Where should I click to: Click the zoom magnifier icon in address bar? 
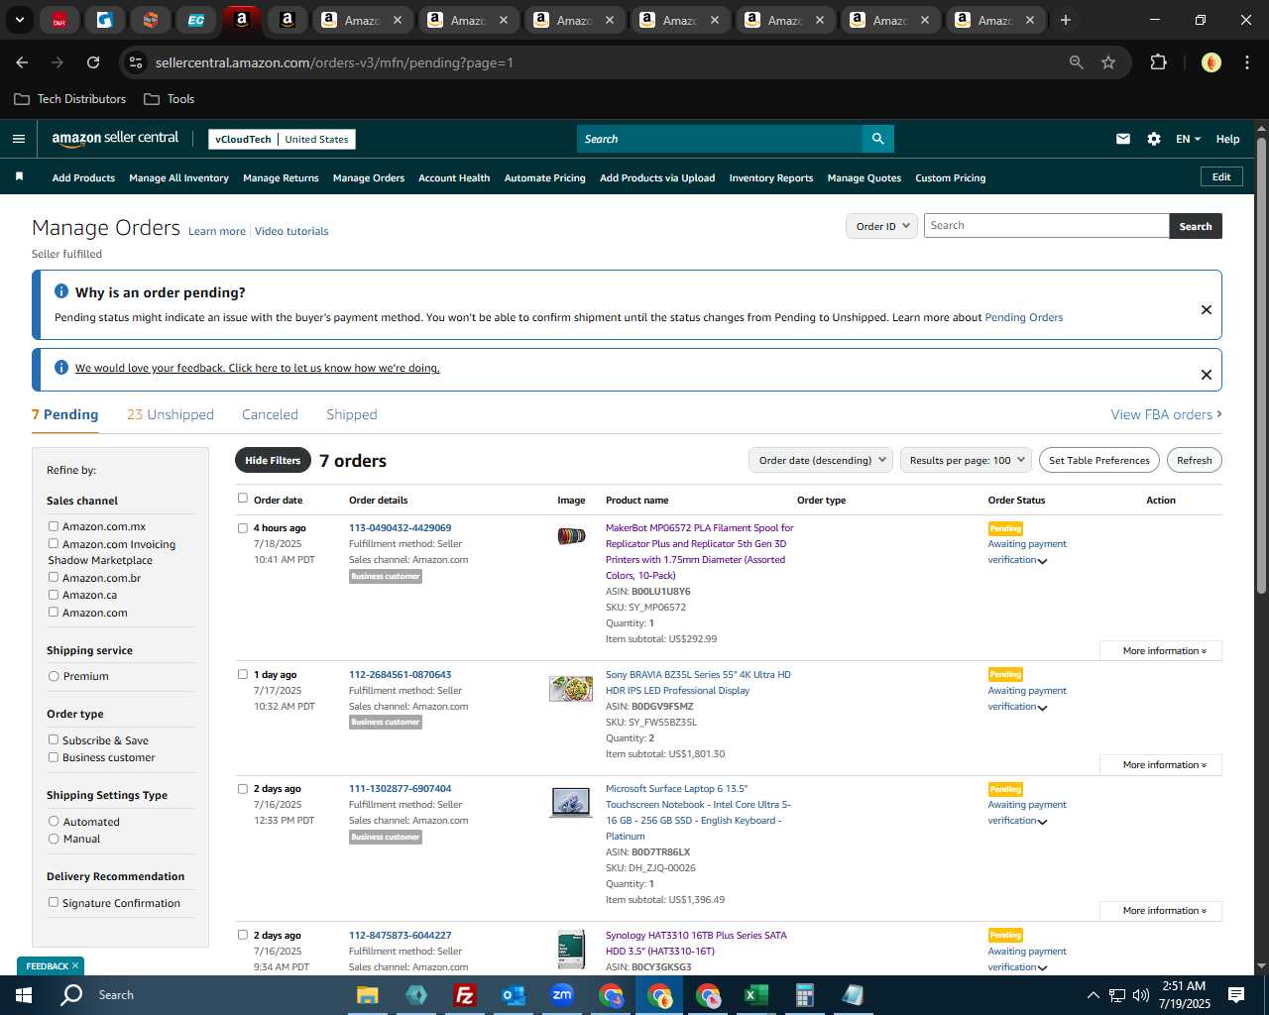1077,62
